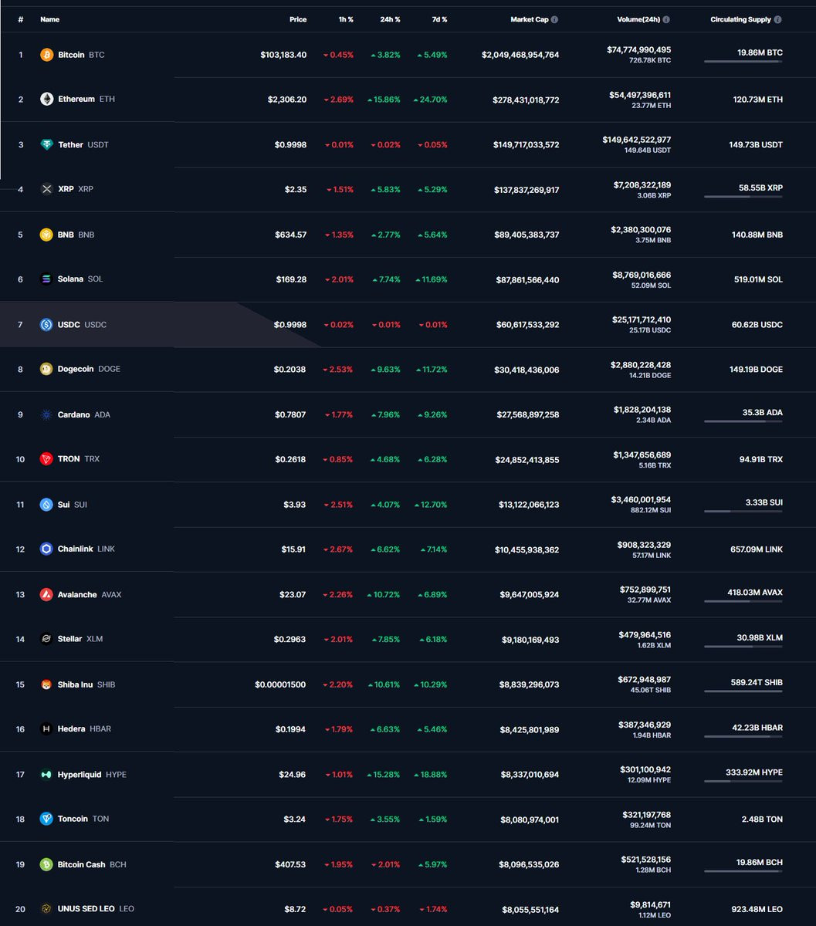Click Sui circulating supply progress bar
This screenshot has width=816, height=926.
743,512
